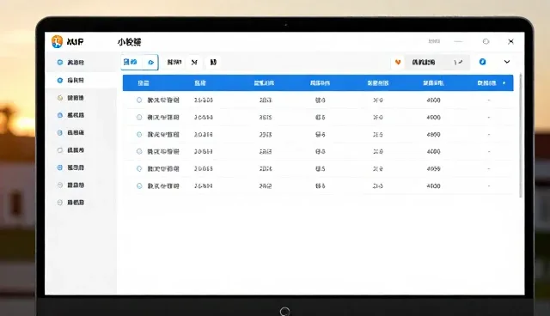Expand the chevron at the toolbar's far right
This screenshot has width=550, height=316.
[507, 62]
